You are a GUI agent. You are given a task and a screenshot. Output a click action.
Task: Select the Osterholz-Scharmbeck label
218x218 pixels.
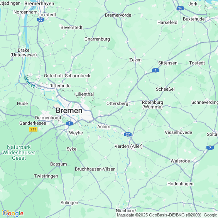pos(67,76)
